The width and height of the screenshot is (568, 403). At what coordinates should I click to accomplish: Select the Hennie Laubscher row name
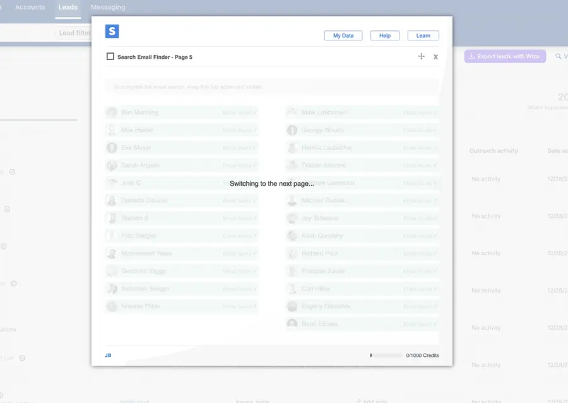(x=327, y=148)
